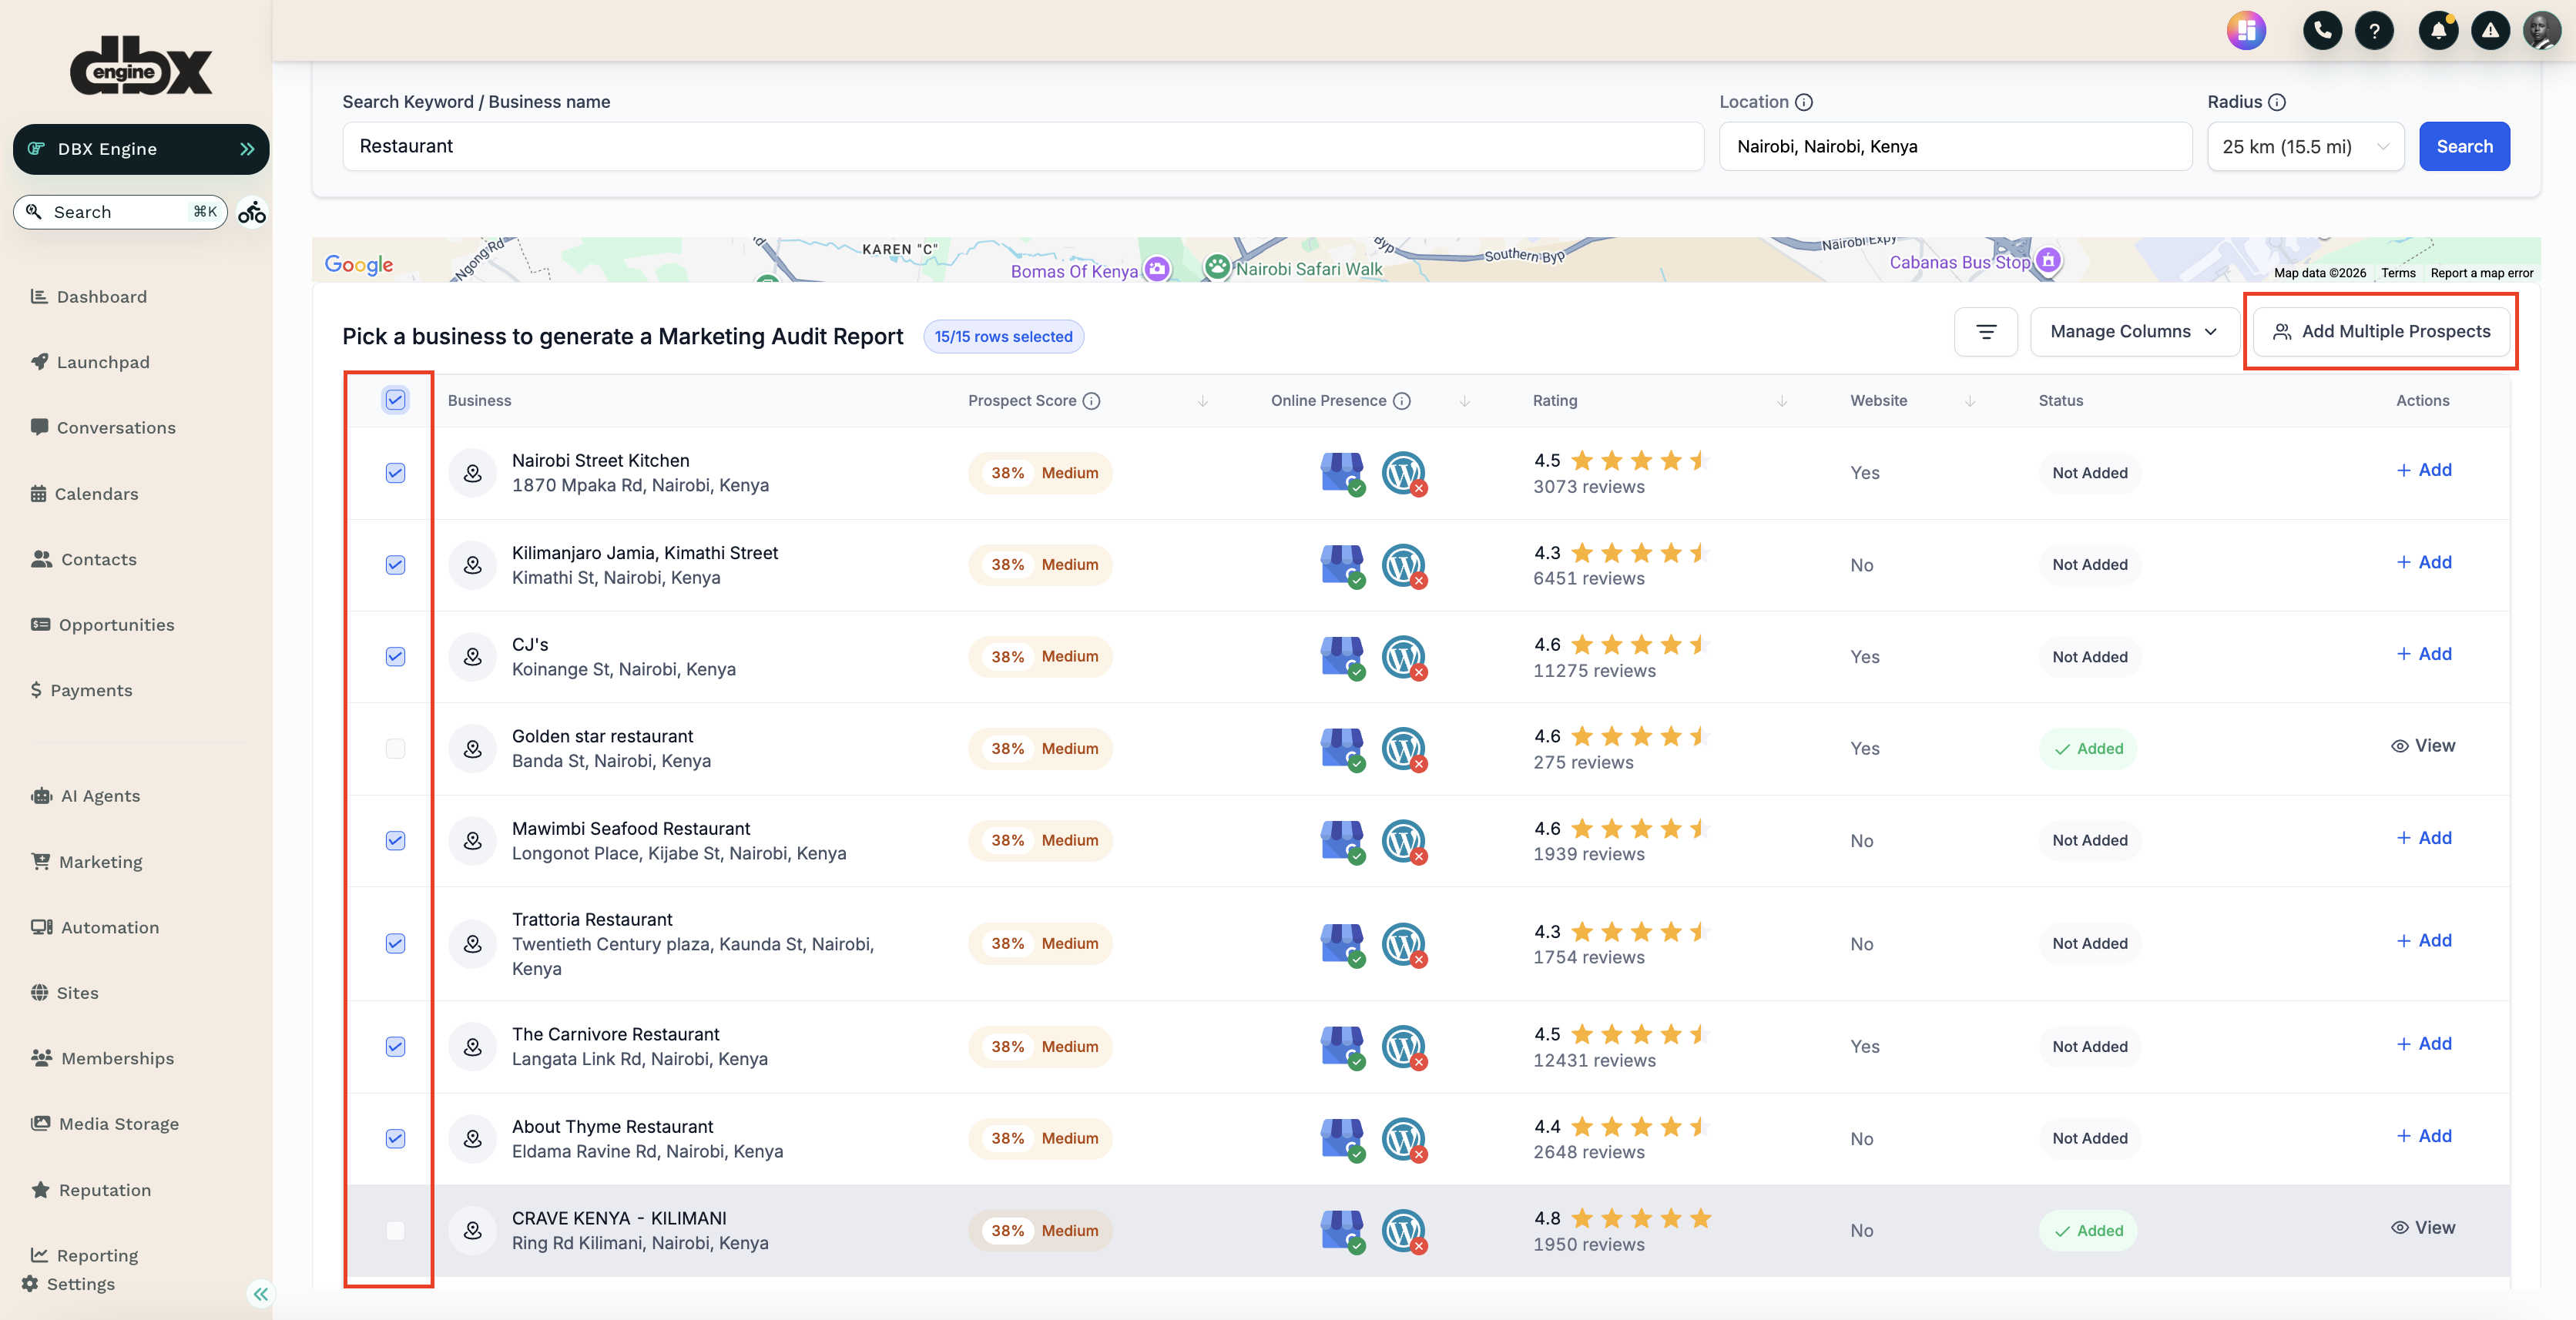Click the Google Business icon for CJ's row
The width and height of the screenshot is (2576, 1320).
(x=1341, y=656)
